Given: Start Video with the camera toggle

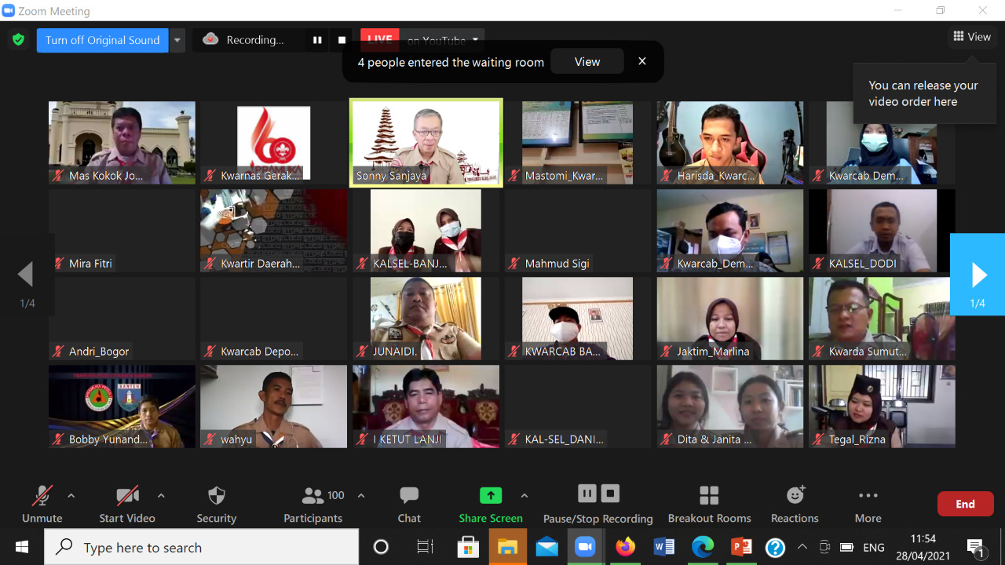Looking at the screenshot, I should pos(127,504).
